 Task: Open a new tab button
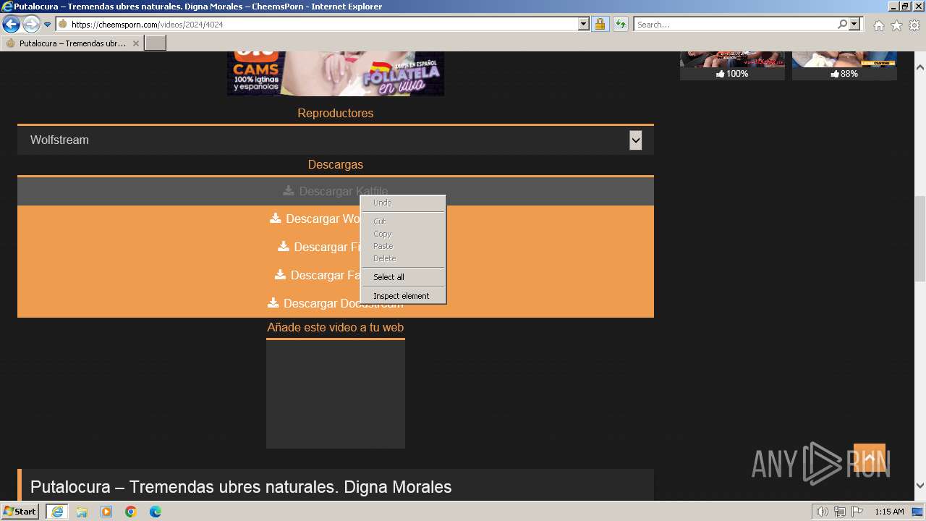[156, 43]
